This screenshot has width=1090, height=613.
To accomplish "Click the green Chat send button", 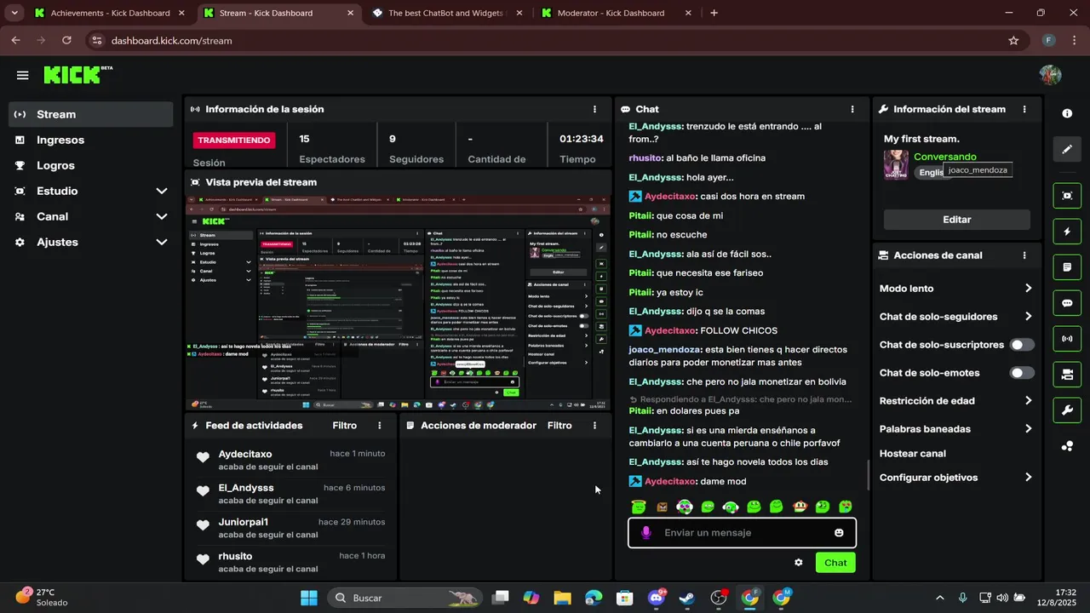I will (x=835, y=563).
